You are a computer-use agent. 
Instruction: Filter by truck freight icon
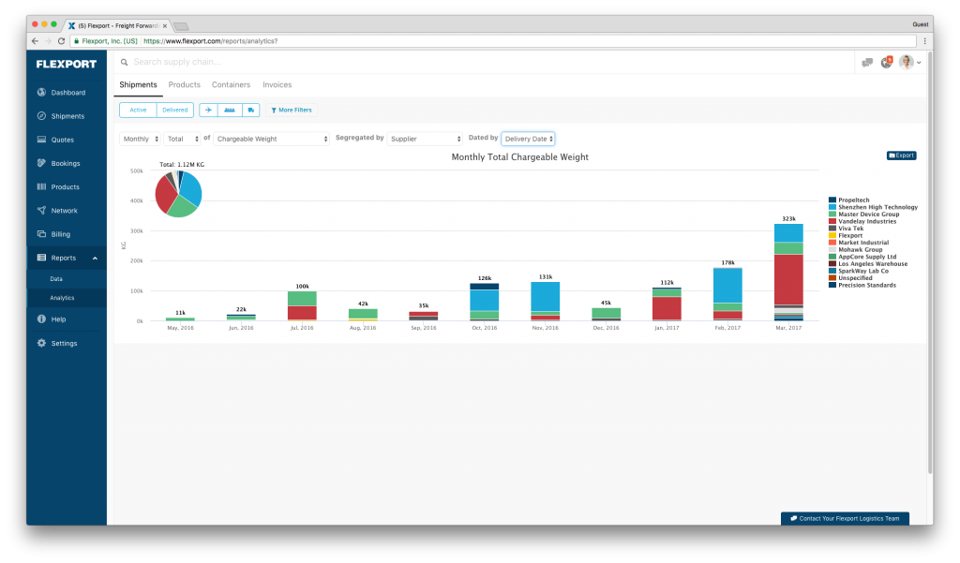coord(251,111)
